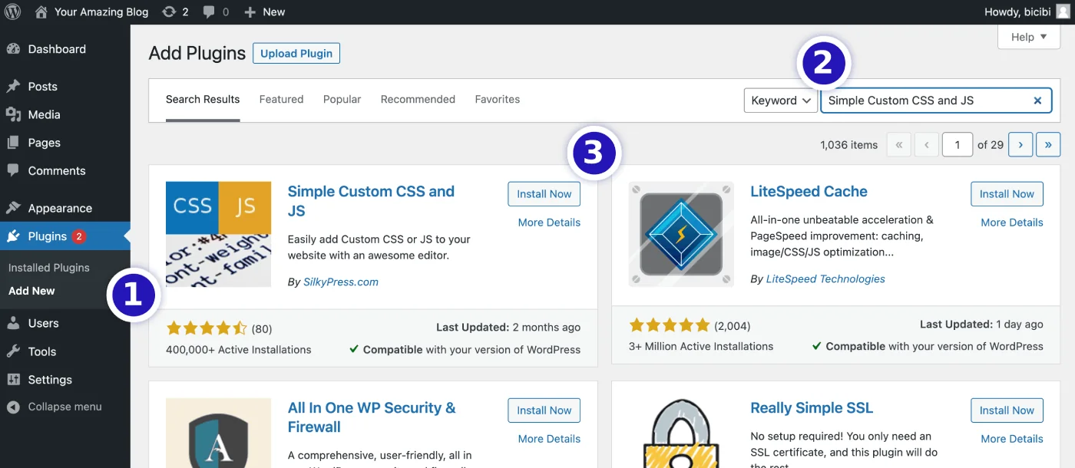Open the Add New submenu item

[31, 291]
